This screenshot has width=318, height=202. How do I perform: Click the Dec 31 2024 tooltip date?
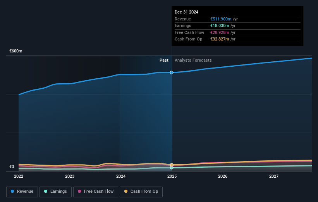pyautogui.click(x=187, y=12)
